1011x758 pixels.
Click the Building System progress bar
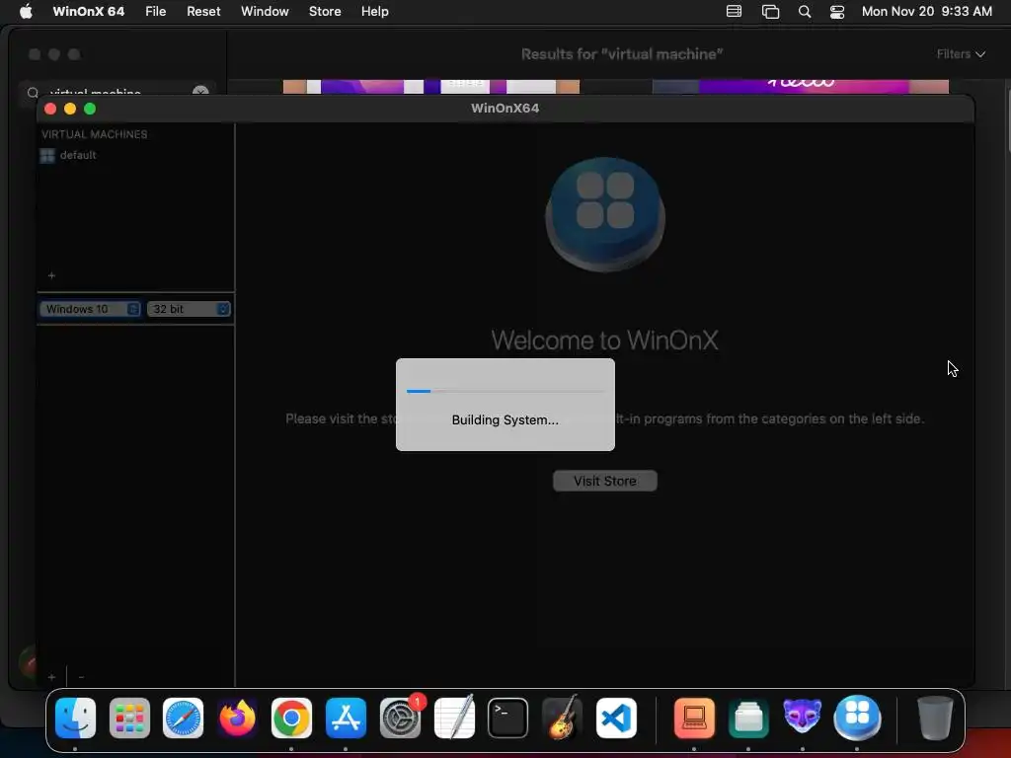[x=505, y=391]
